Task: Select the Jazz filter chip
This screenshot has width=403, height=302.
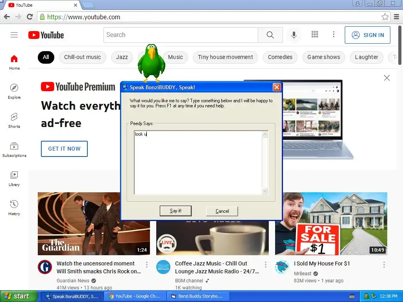Action: point(122,57)
